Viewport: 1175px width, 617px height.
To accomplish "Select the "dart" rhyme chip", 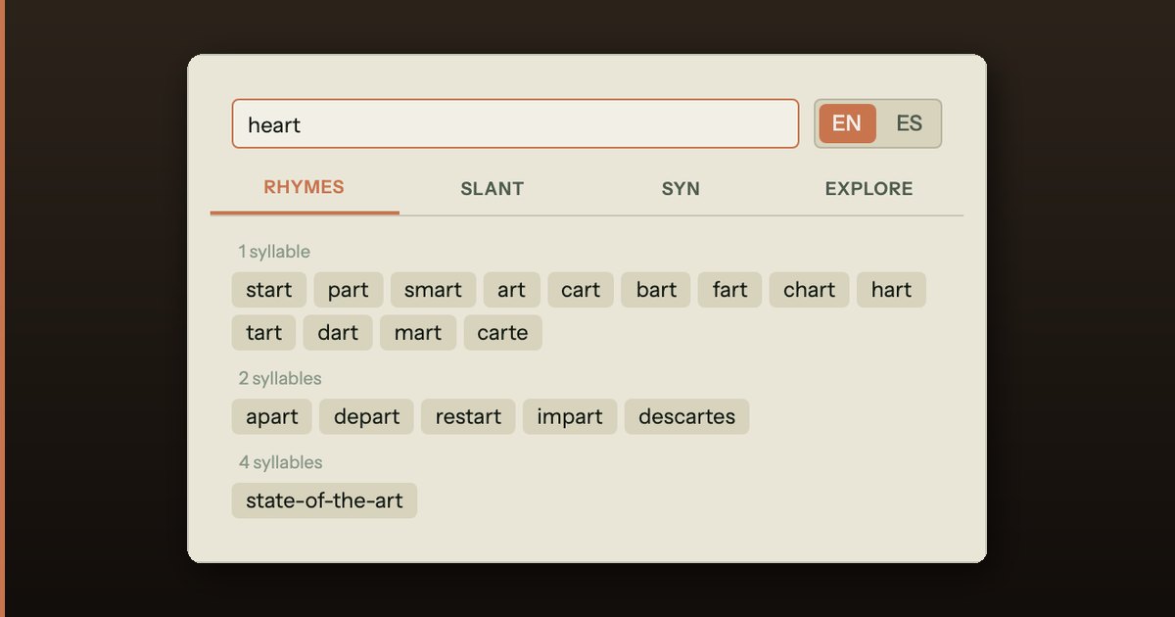I will pyautogui.click(x=338, y=333).
